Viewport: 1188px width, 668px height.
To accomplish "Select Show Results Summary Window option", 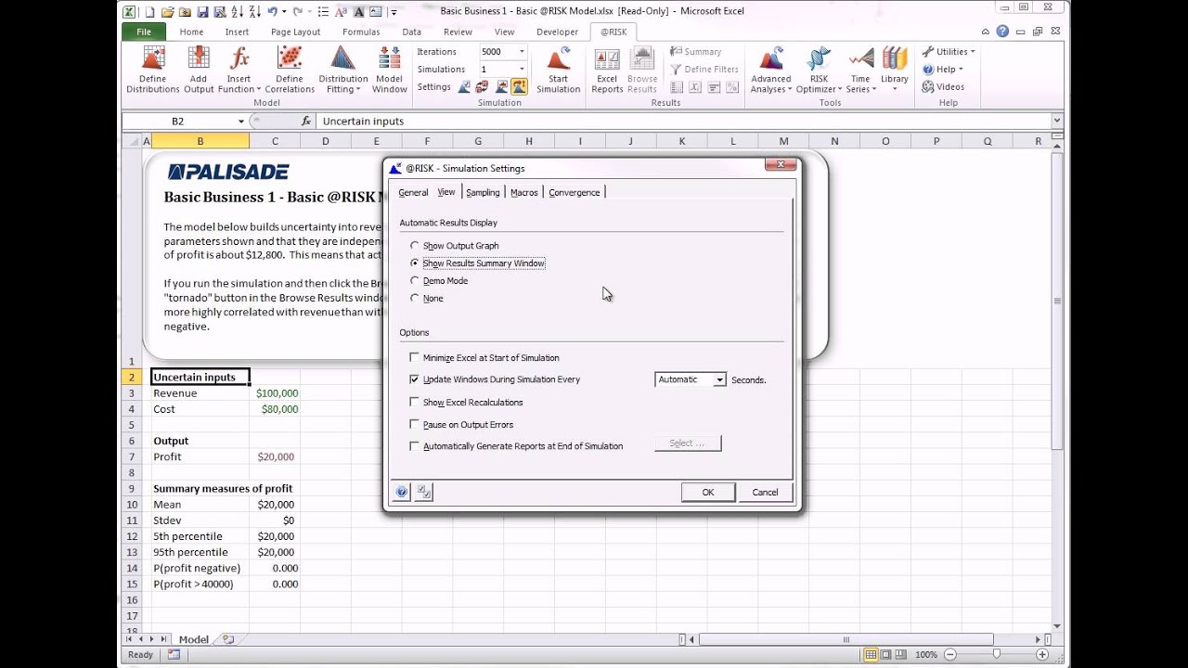I will tap(415, 263).
